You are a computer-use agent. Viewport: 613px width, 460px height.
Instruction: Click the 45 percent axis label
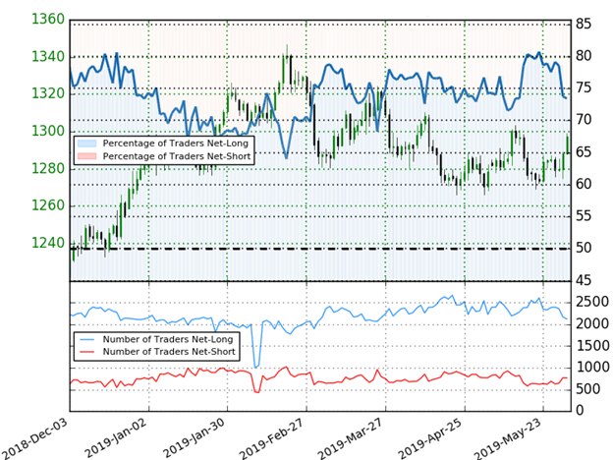click(584, 280)
